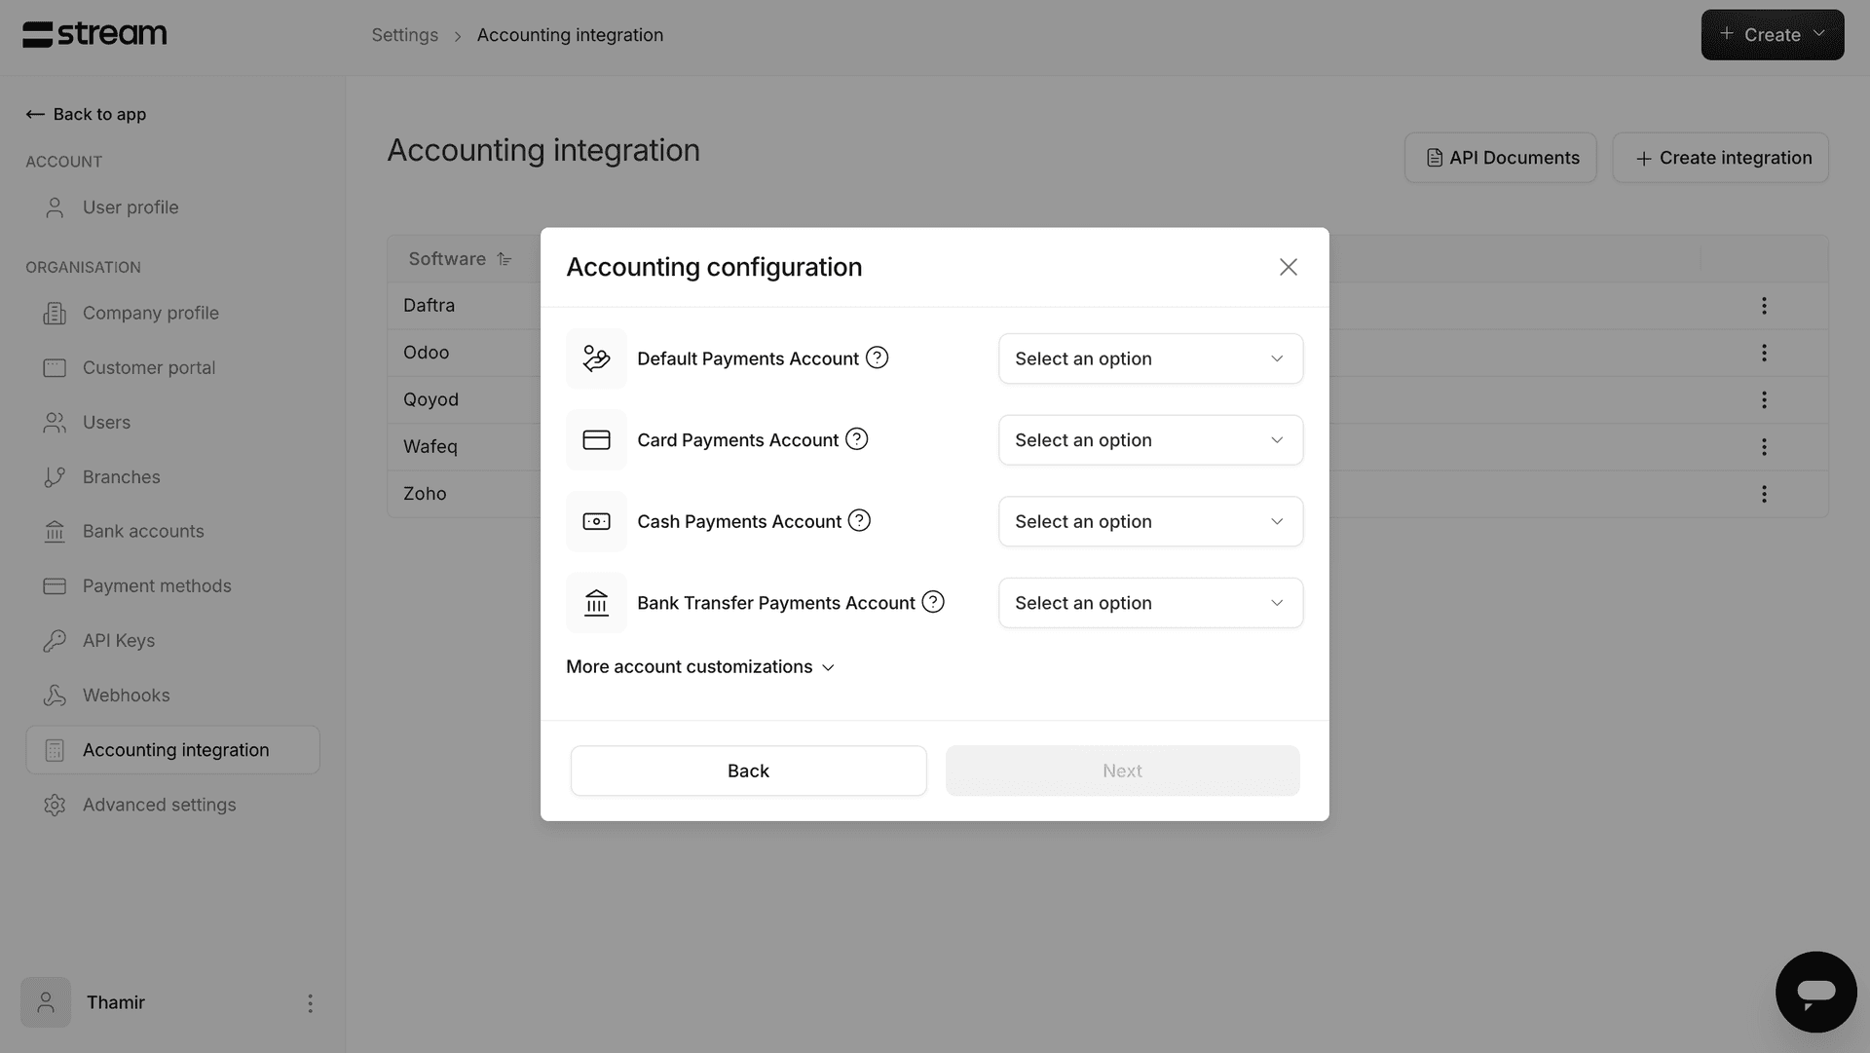Open the Cash Payments Account dropdown
The image size is (1870, 1053).
1150,521
